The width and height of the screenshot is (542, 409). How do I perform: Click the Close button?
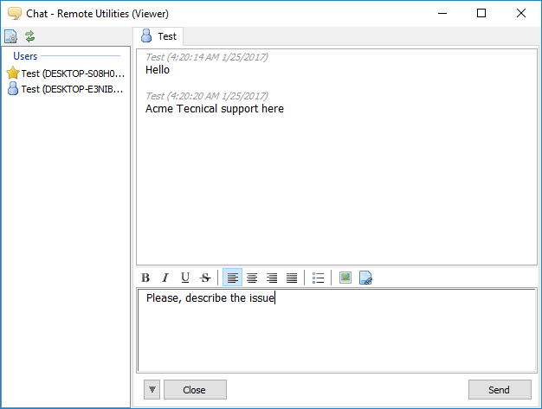tap(195, 390)
